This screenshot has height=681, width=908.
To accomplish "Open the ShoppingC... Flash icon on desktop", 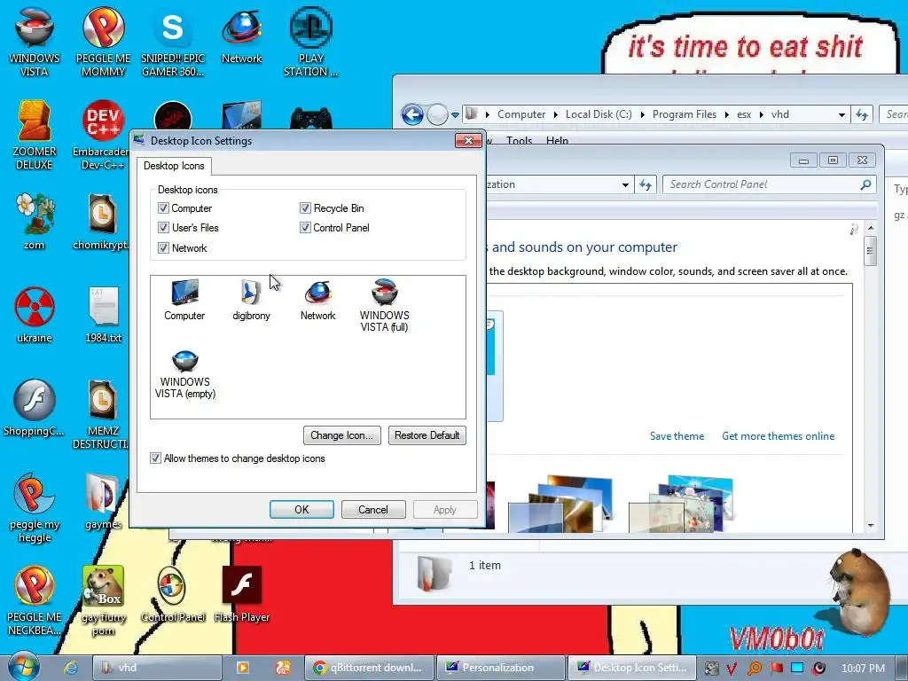I will [35, 407].
